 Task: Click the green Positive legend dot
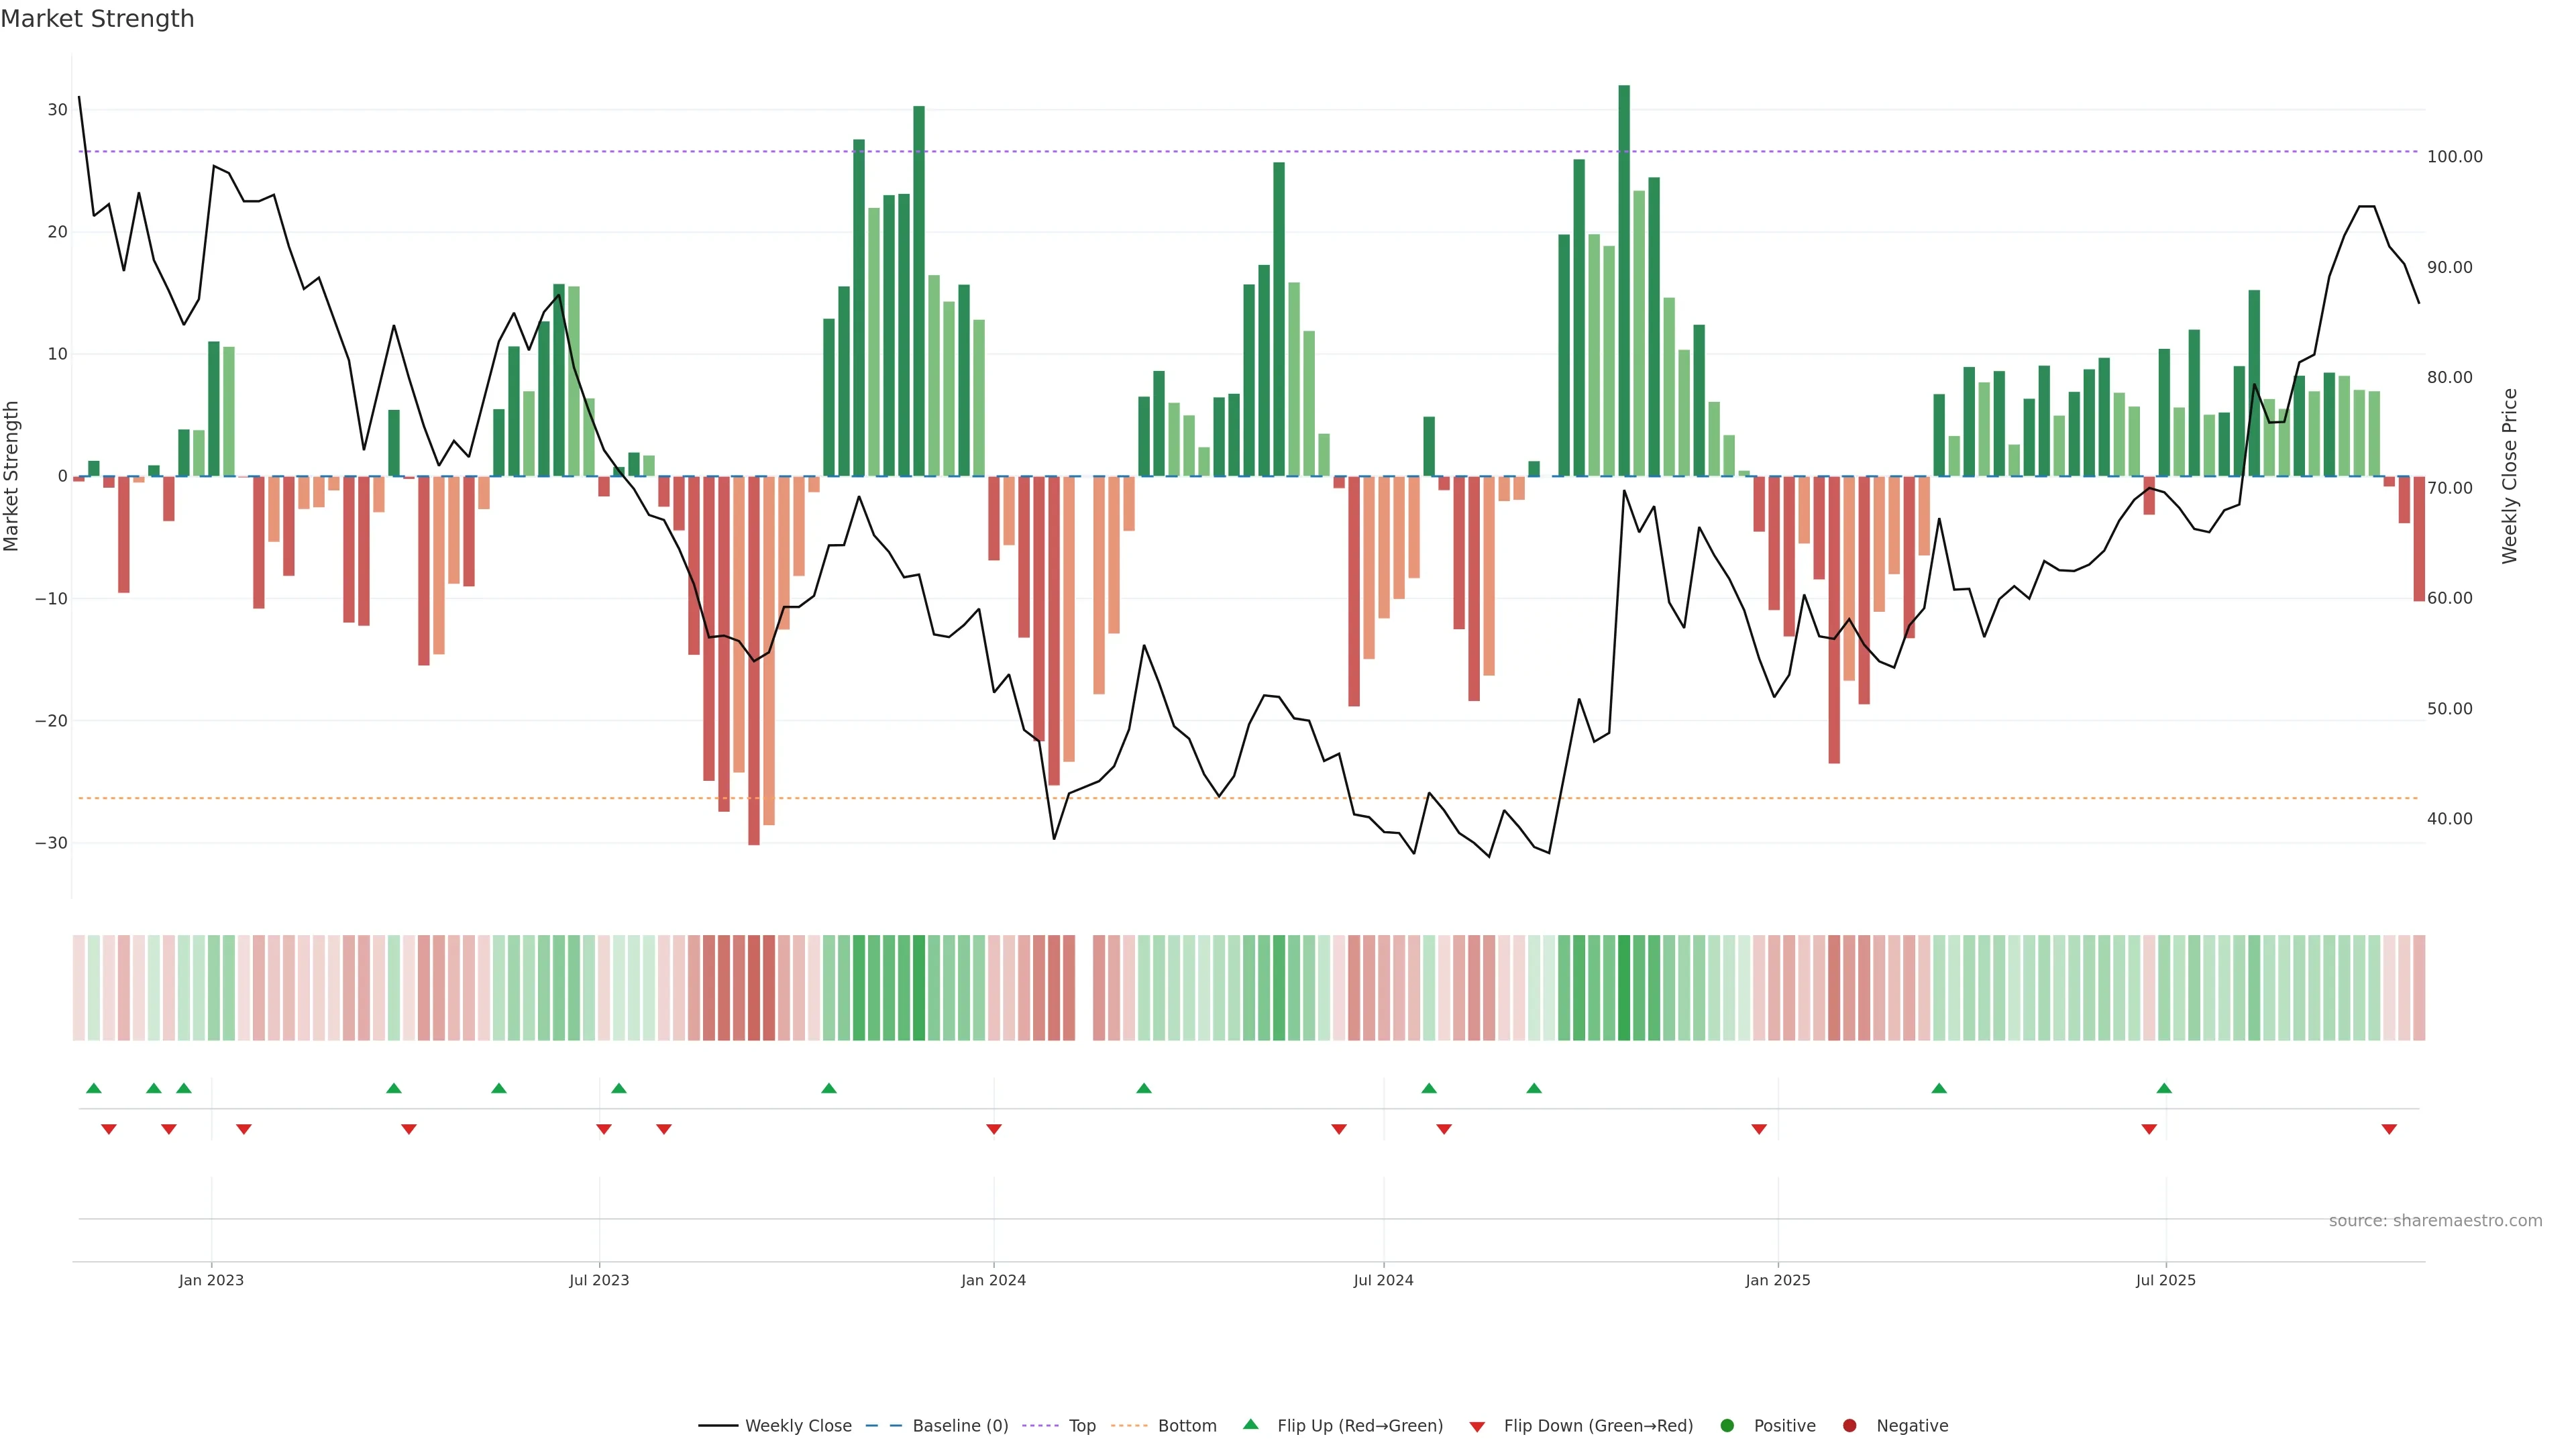[1727, 1425]
